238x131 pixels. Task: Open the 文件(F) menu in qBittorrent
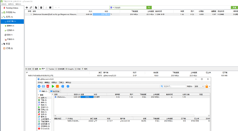pos(40,82)
